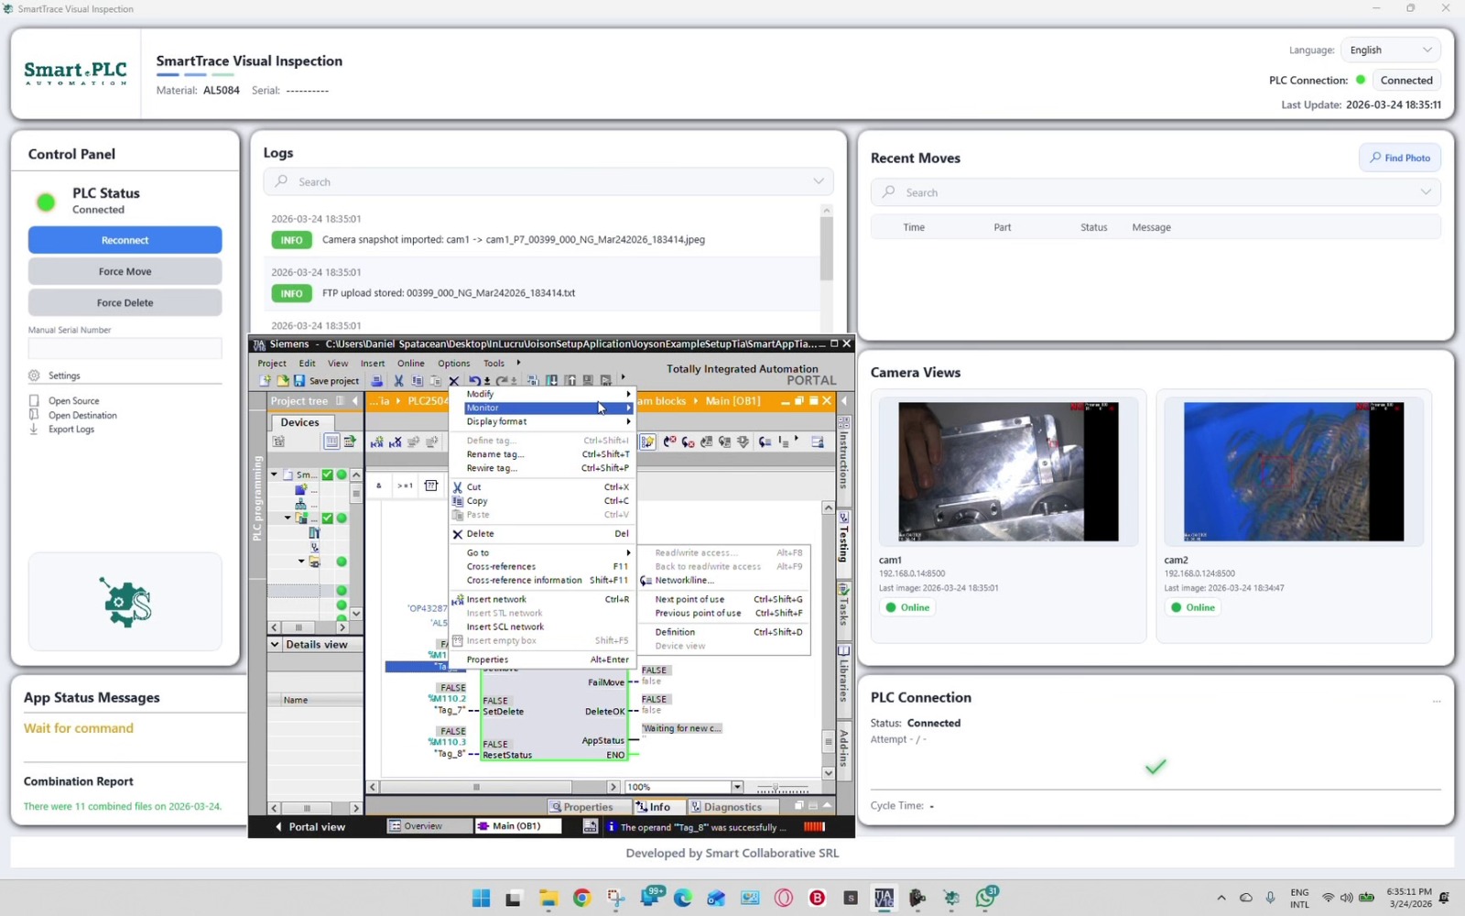Click the Open Source icon in Control Panel
Screen dimensions: 1465x916
pos(34,400)
